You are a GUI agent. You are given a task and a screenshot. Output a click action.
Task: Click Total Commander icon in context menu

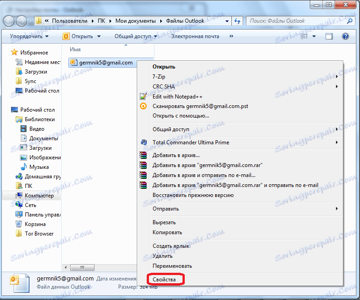[144, 142]
